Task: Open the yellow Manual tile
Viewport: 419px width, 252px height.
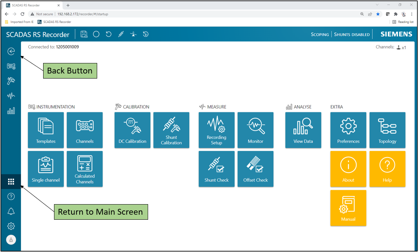Action: pos(348,208)
